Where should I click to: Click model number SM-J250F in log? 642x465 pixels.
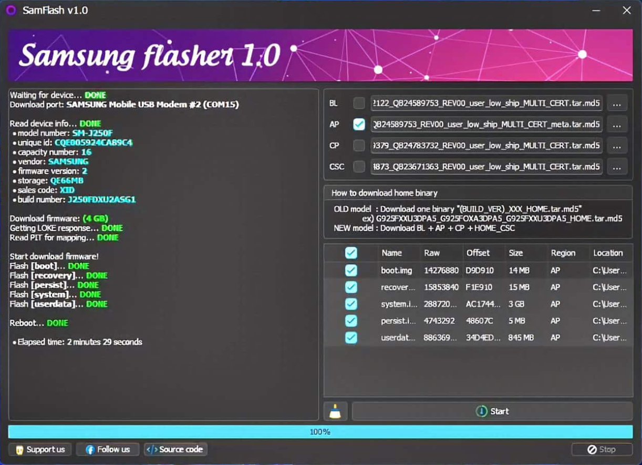coord(92,133)
